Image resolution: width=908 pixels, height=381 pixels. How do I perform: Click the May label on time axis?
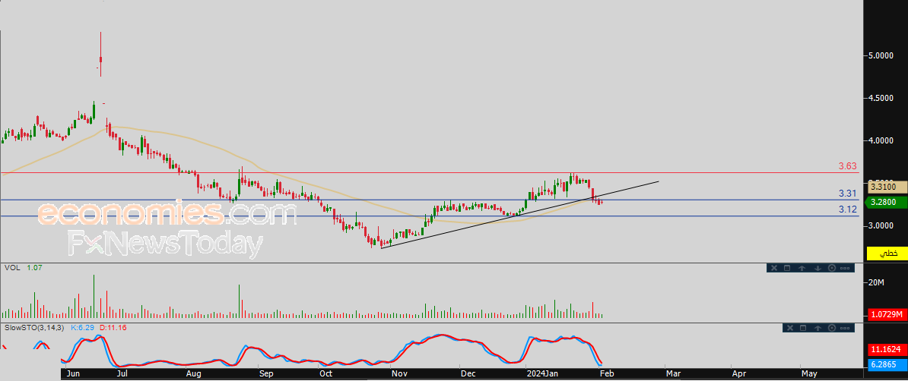click(808, 374)
